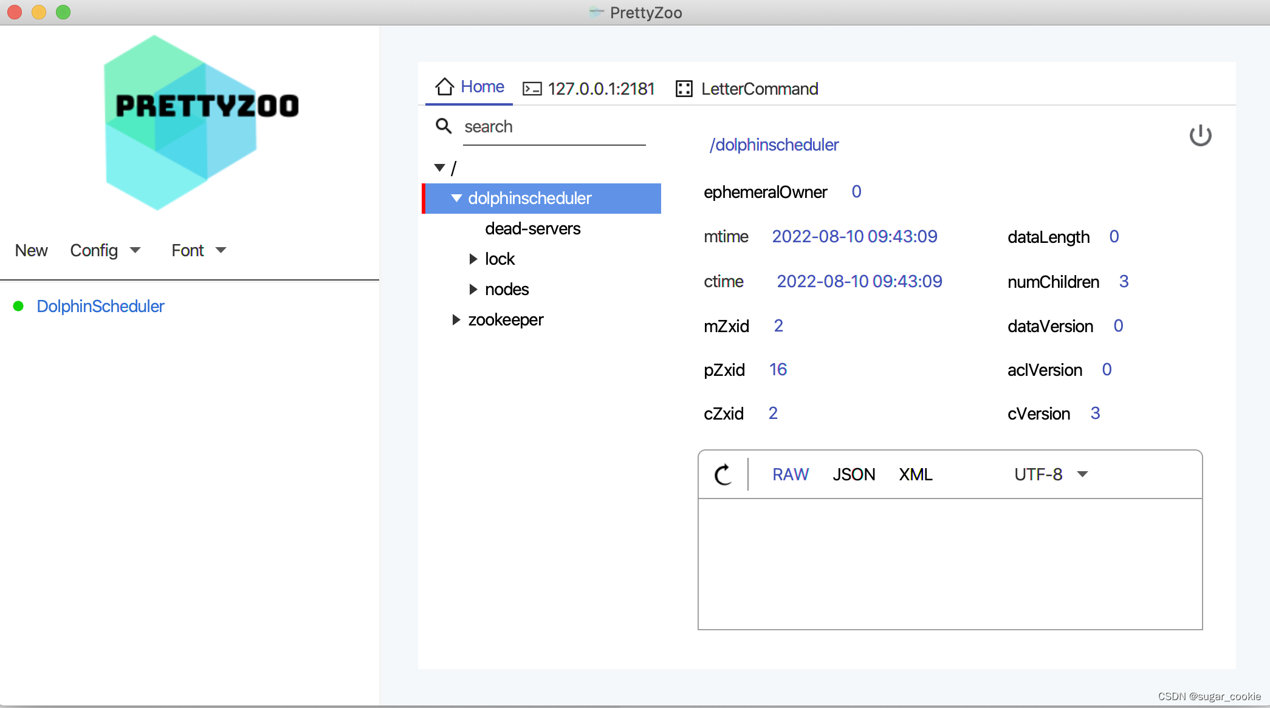
Task: Select the DolphinScheduler server entry
Action: pos(100,306)
